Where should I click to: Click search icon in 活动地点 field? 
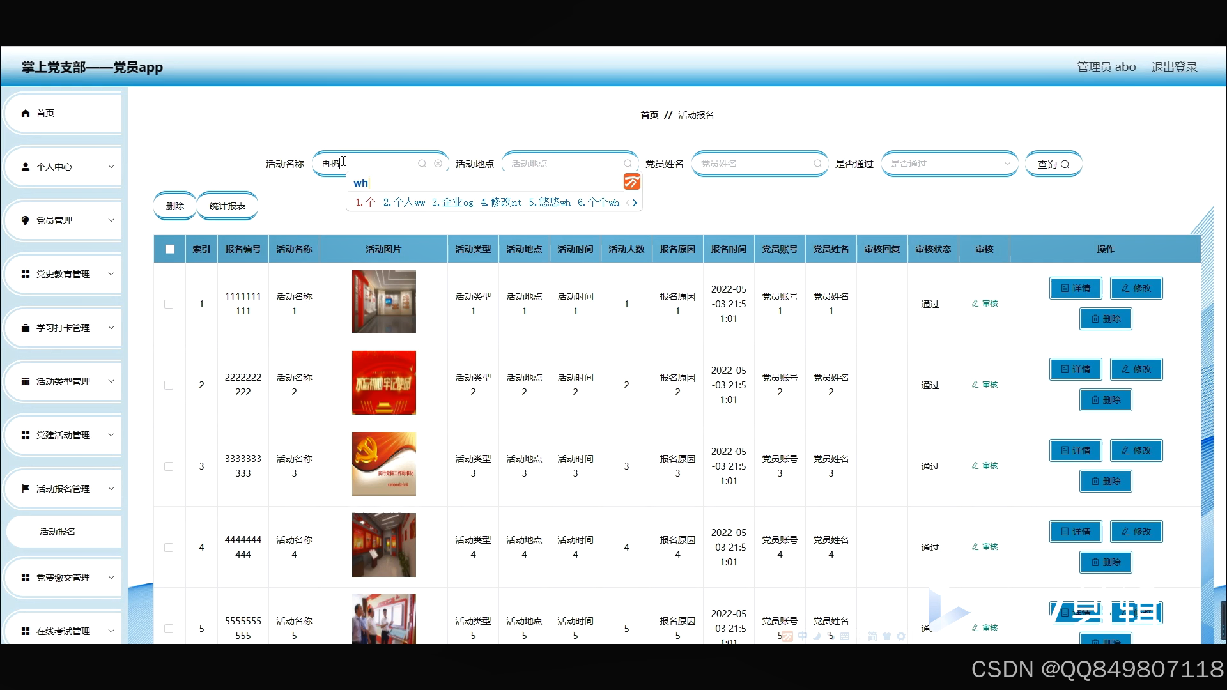(628, 164)
